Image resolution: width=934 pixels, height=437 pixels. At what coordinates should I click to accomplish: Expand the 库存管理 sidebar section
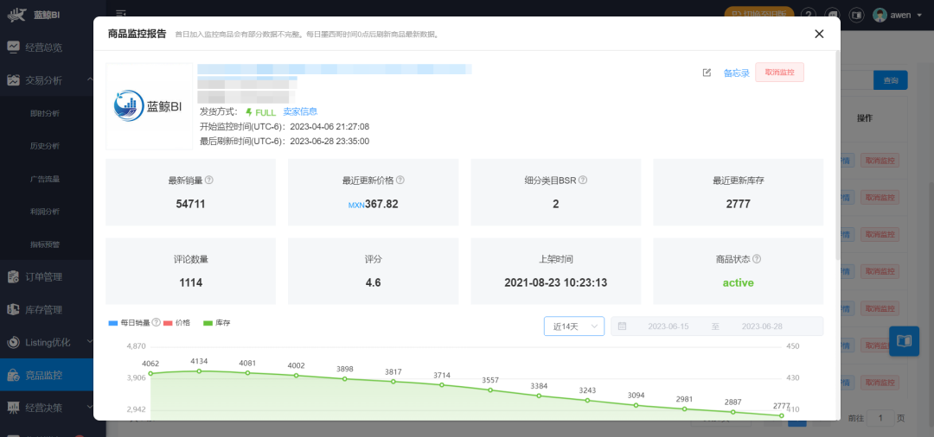47,310
